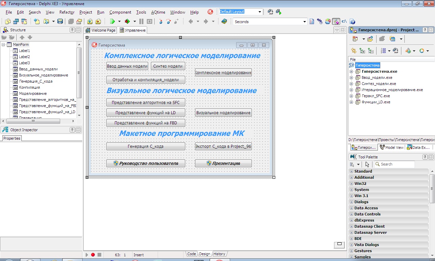Open the Run button dropdown arrow
This screenshot has width=435, height=261.
[119, 21]
